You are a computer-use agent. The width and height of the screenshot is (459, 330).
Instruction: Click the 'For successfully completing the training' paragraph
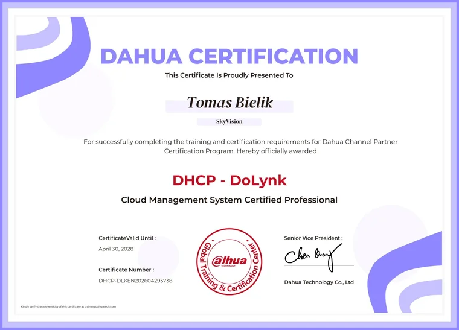click(240, 146)
